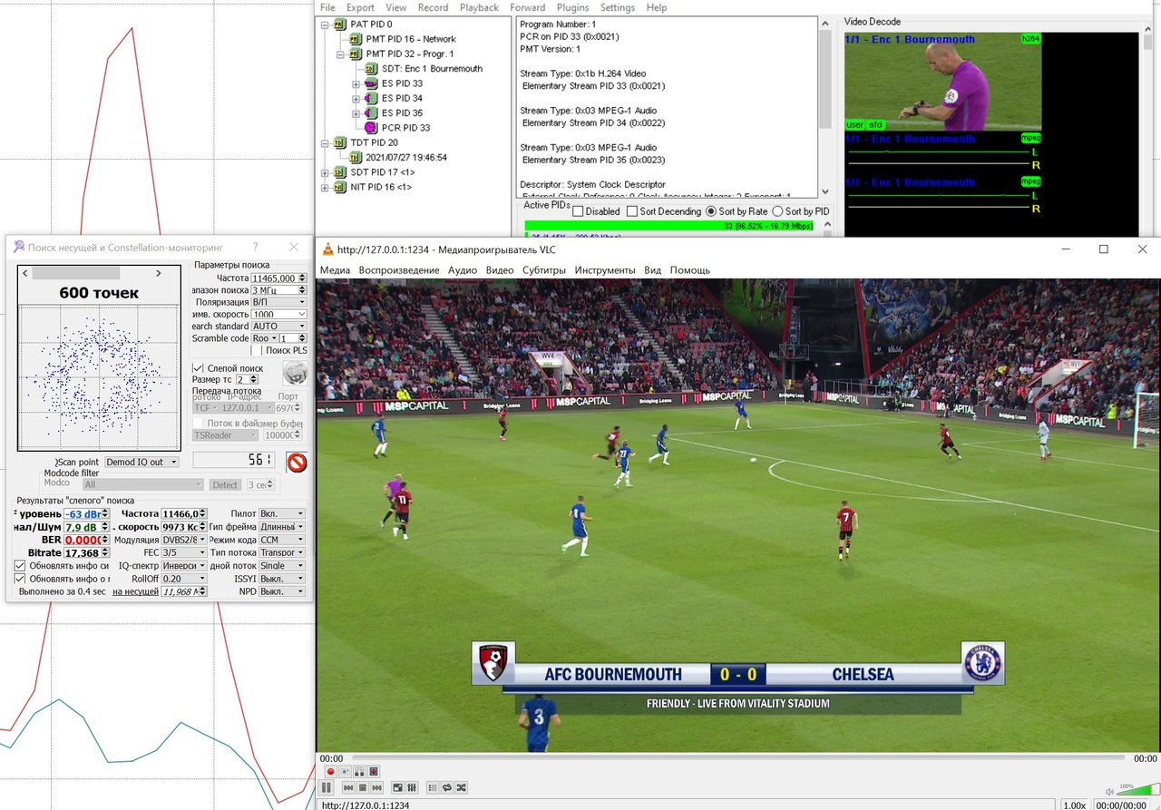Open the Plugins menu in TSReader
The width and height of the screenshot is (1161, 810).
572,7
